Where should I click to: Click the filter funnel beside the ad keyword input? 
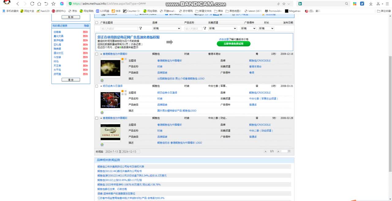141,28
